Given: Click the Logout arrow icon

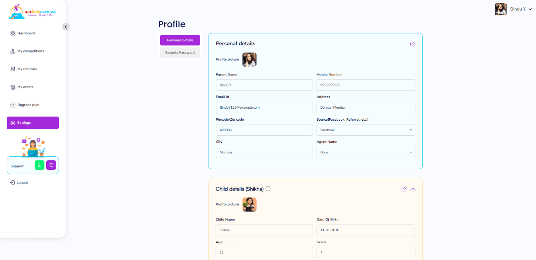Looking at the screenshot, I should click(x=12, y=182).
